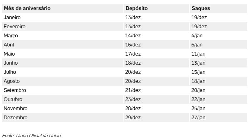Image resolution: width=252 pixels, height=140 pixels.
Task: Select the Janeiro row label
Action: click(x=12, y=17)
